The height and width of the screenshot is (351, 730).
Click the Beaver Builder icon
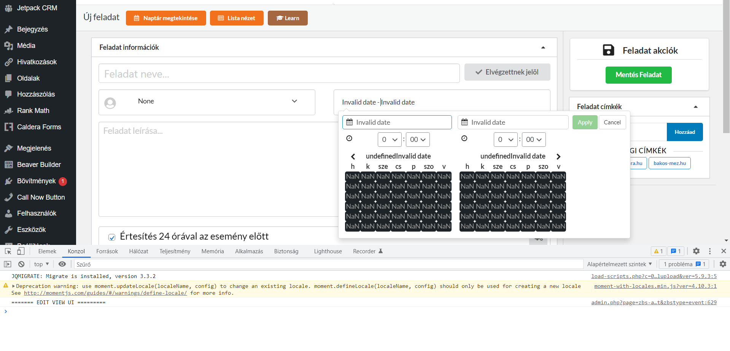pos(8,165)
